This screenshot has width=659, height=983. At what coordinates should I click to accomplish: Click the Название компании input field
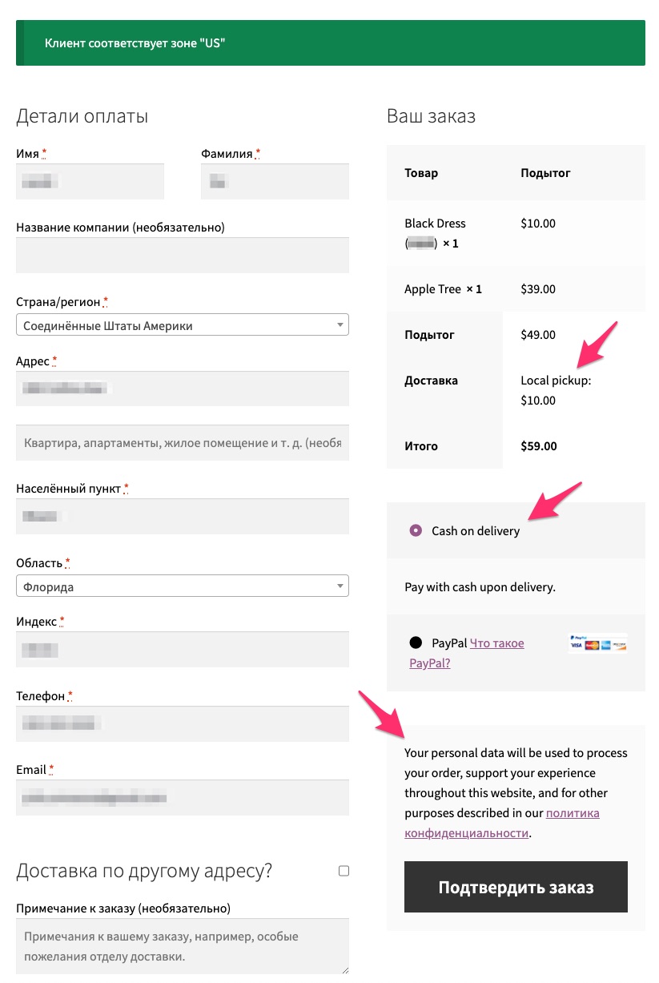(x=182, y=255)
